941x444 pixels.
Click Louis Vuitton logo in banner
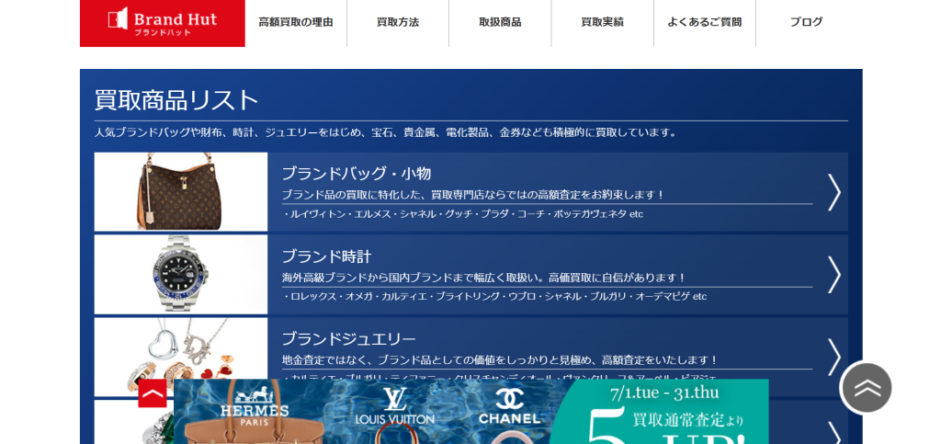[394, 406]
